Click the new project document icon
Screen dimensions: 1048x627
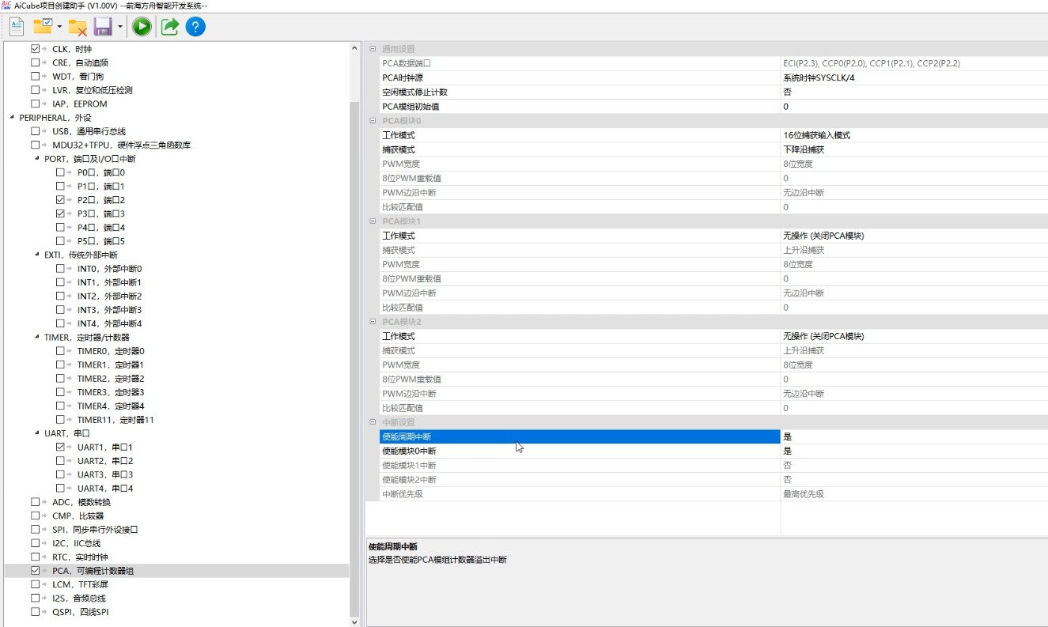17,27
